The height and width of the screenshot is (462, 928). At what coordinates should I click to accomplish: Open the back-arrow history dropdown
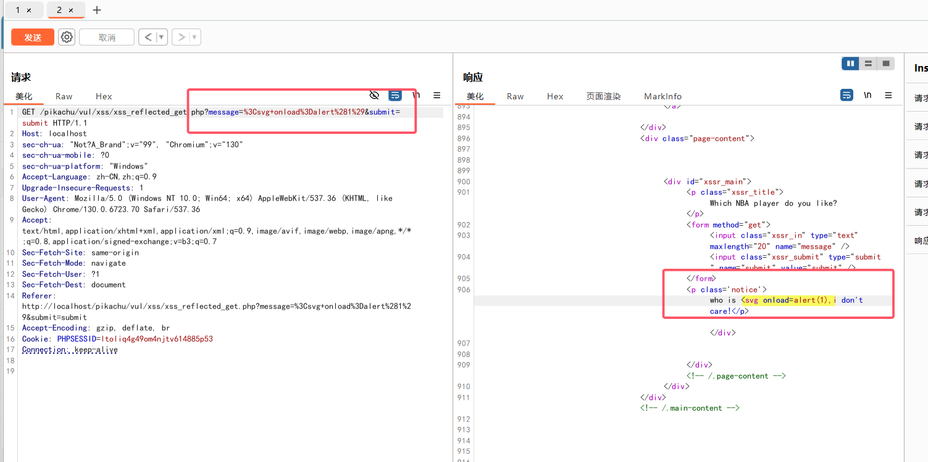pyautogui.click(x=161, y=36)
